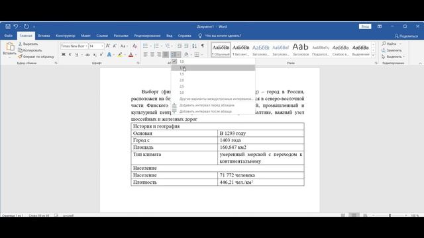Add spacing before paragraph entry
This screenshot has height=238, width=424.
(213, 105)
